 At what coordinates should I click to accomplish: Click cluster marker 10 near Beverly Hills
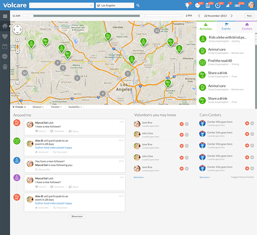click(x=24, y=73)
